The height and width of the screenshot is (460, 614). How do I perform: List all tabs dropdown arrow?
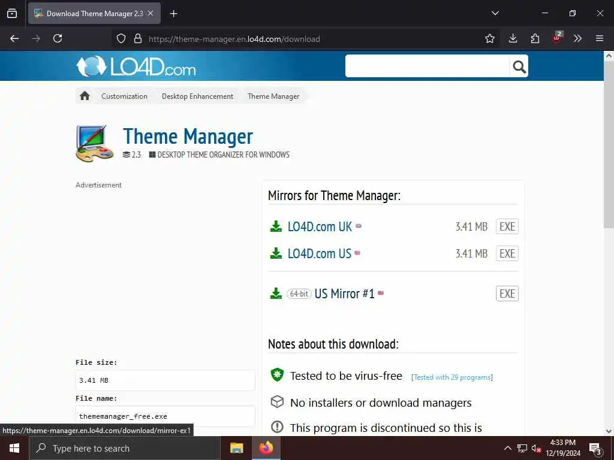point(495,13)
